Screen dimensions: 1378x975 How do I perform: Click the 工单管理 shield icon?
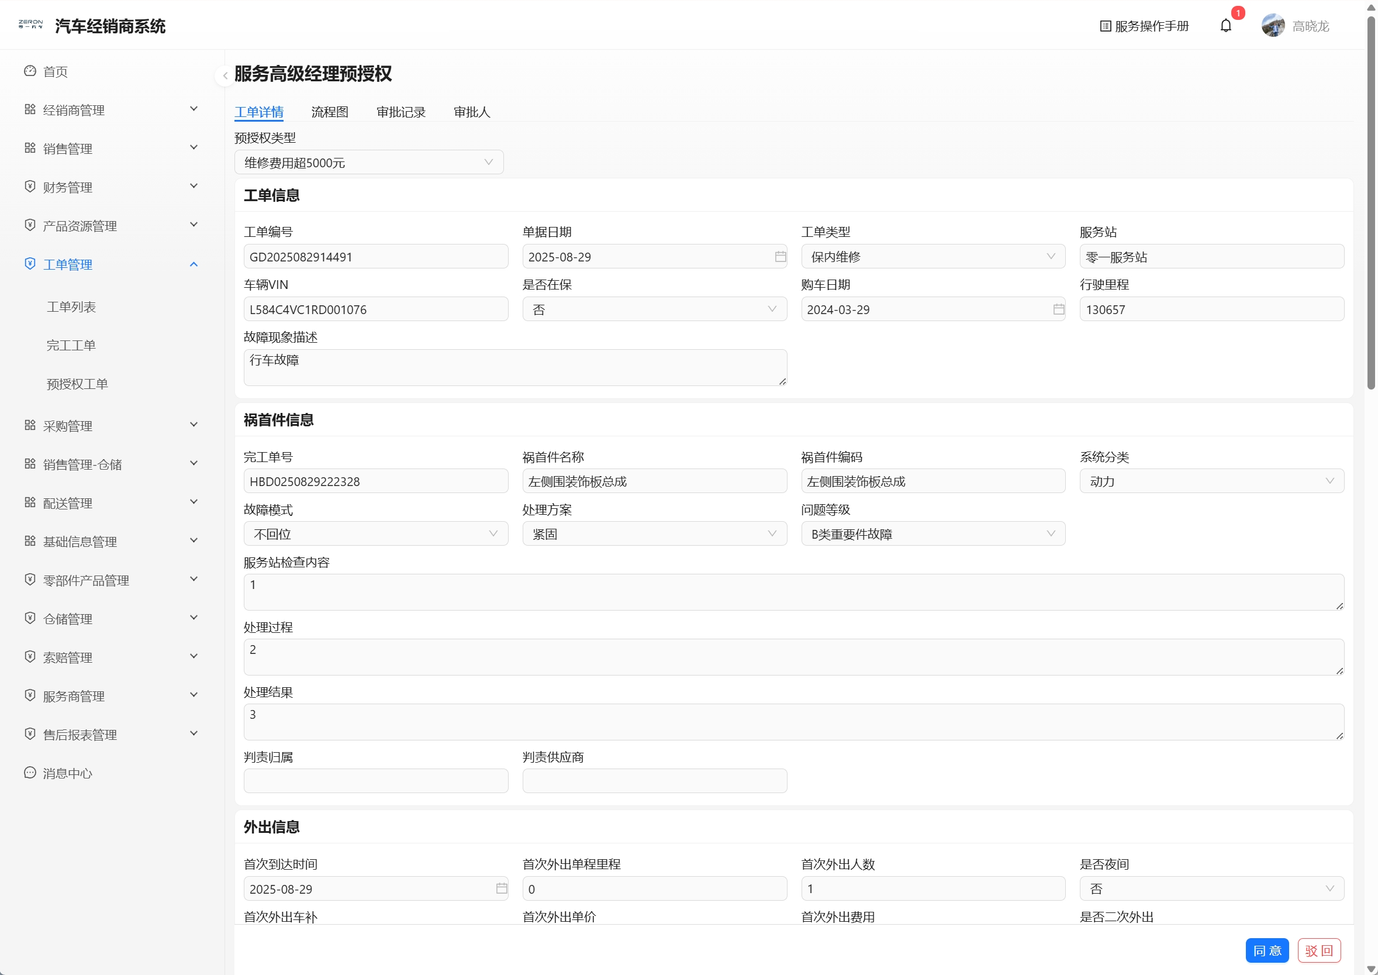tap(30, 264)
